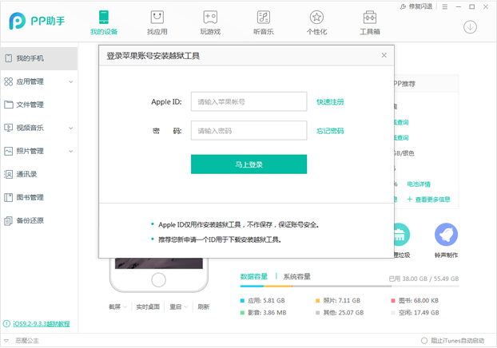The width and height of the screenshot is (497, 348).
Task: Open the 截屏 dropdown arrow
Action: point(125,306)
